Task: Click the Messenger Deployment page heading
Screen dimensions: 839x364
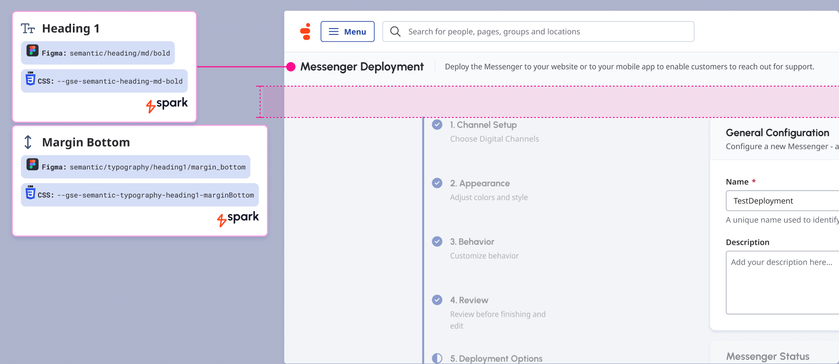Action: click(x=362, y=67)
